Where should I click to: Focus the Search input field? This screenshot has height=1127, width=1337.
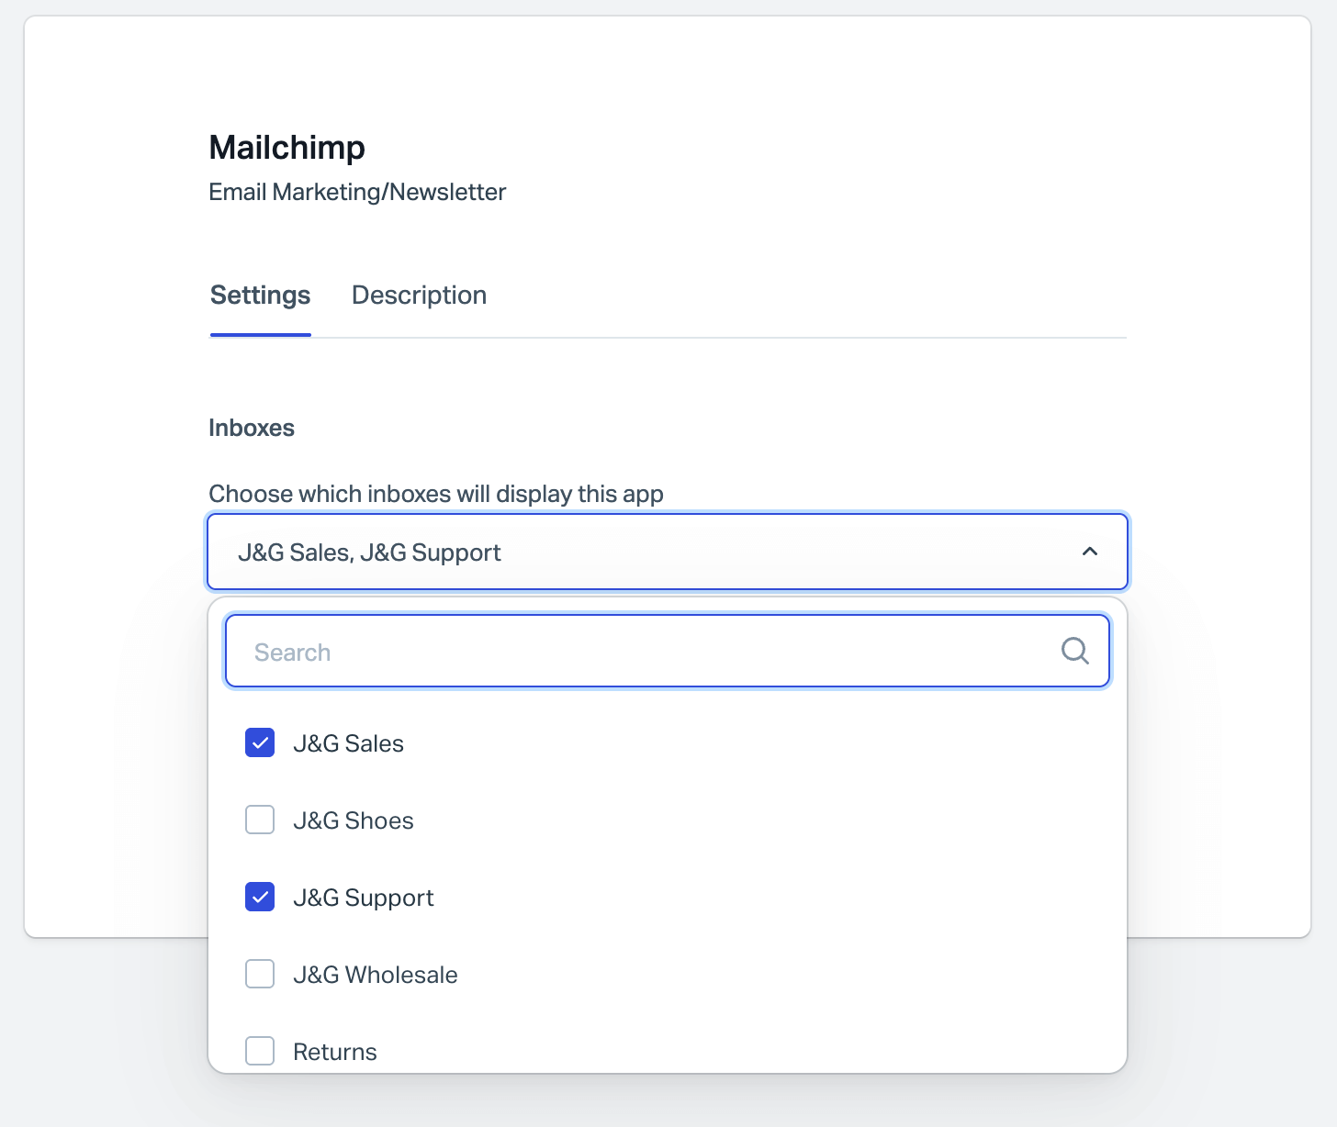(x=668, y=651)
